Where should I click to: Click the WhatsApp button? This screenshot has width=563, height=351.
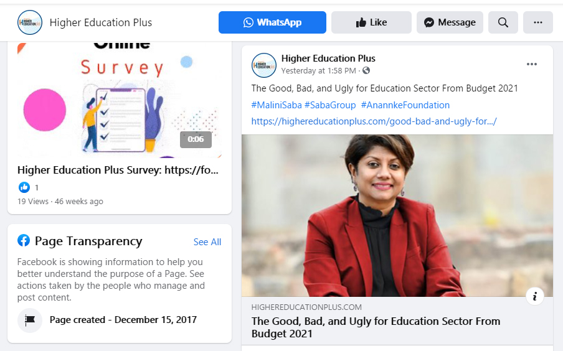272,22
